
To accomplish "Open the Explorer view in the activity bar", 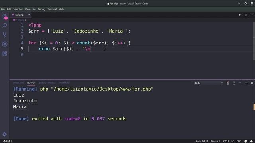I will click(x=4, y=16).
